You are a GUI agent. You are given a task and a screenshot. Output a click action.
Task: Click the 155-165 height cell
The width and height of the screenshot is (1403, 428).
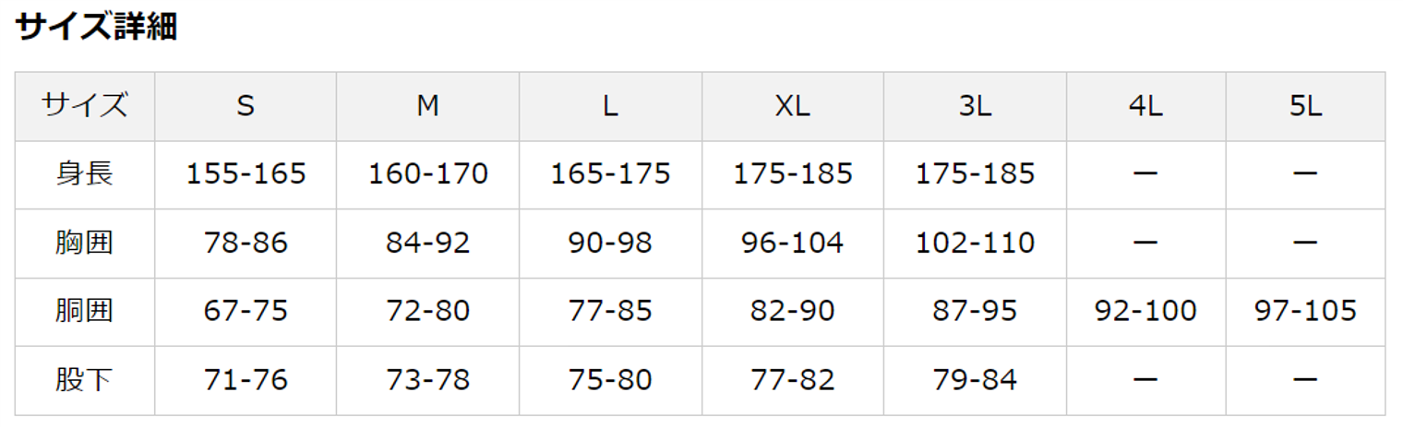(x=246, y=174)
